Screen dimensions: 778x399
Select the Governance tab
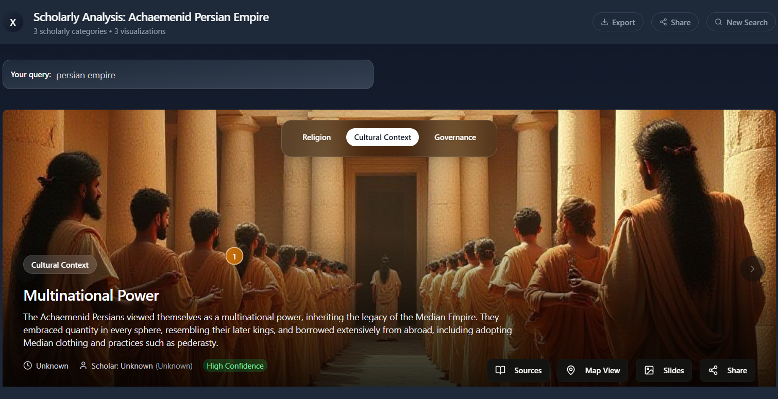point(455,137)
